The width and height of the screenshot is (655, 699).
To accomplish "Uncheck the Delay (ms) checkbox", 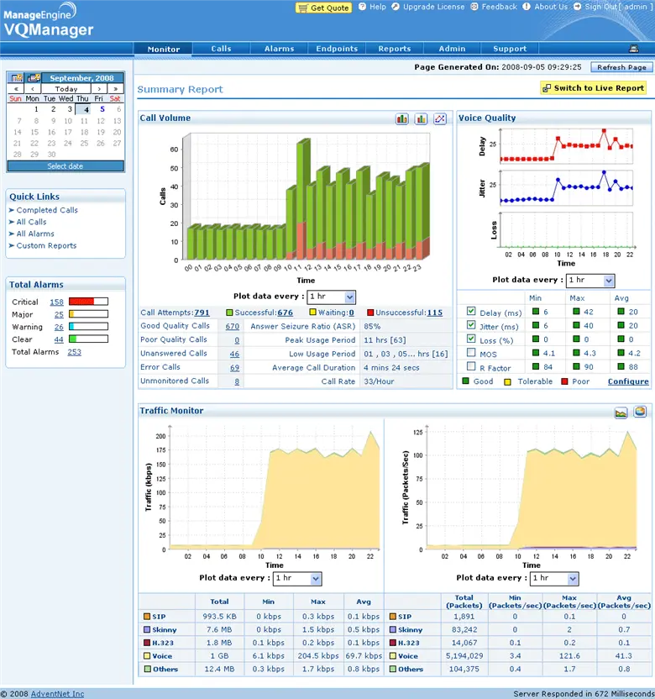I will point(470,313).
